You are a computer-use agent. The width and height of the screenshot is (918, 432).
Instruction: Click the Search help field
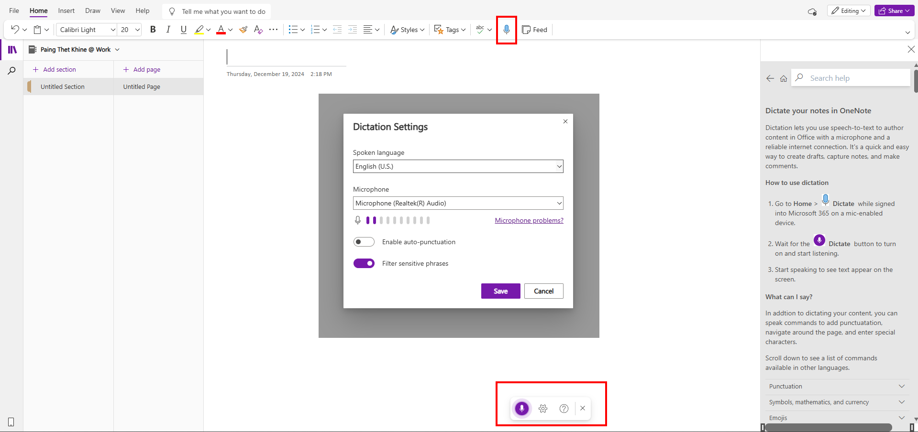click(851, 78)
